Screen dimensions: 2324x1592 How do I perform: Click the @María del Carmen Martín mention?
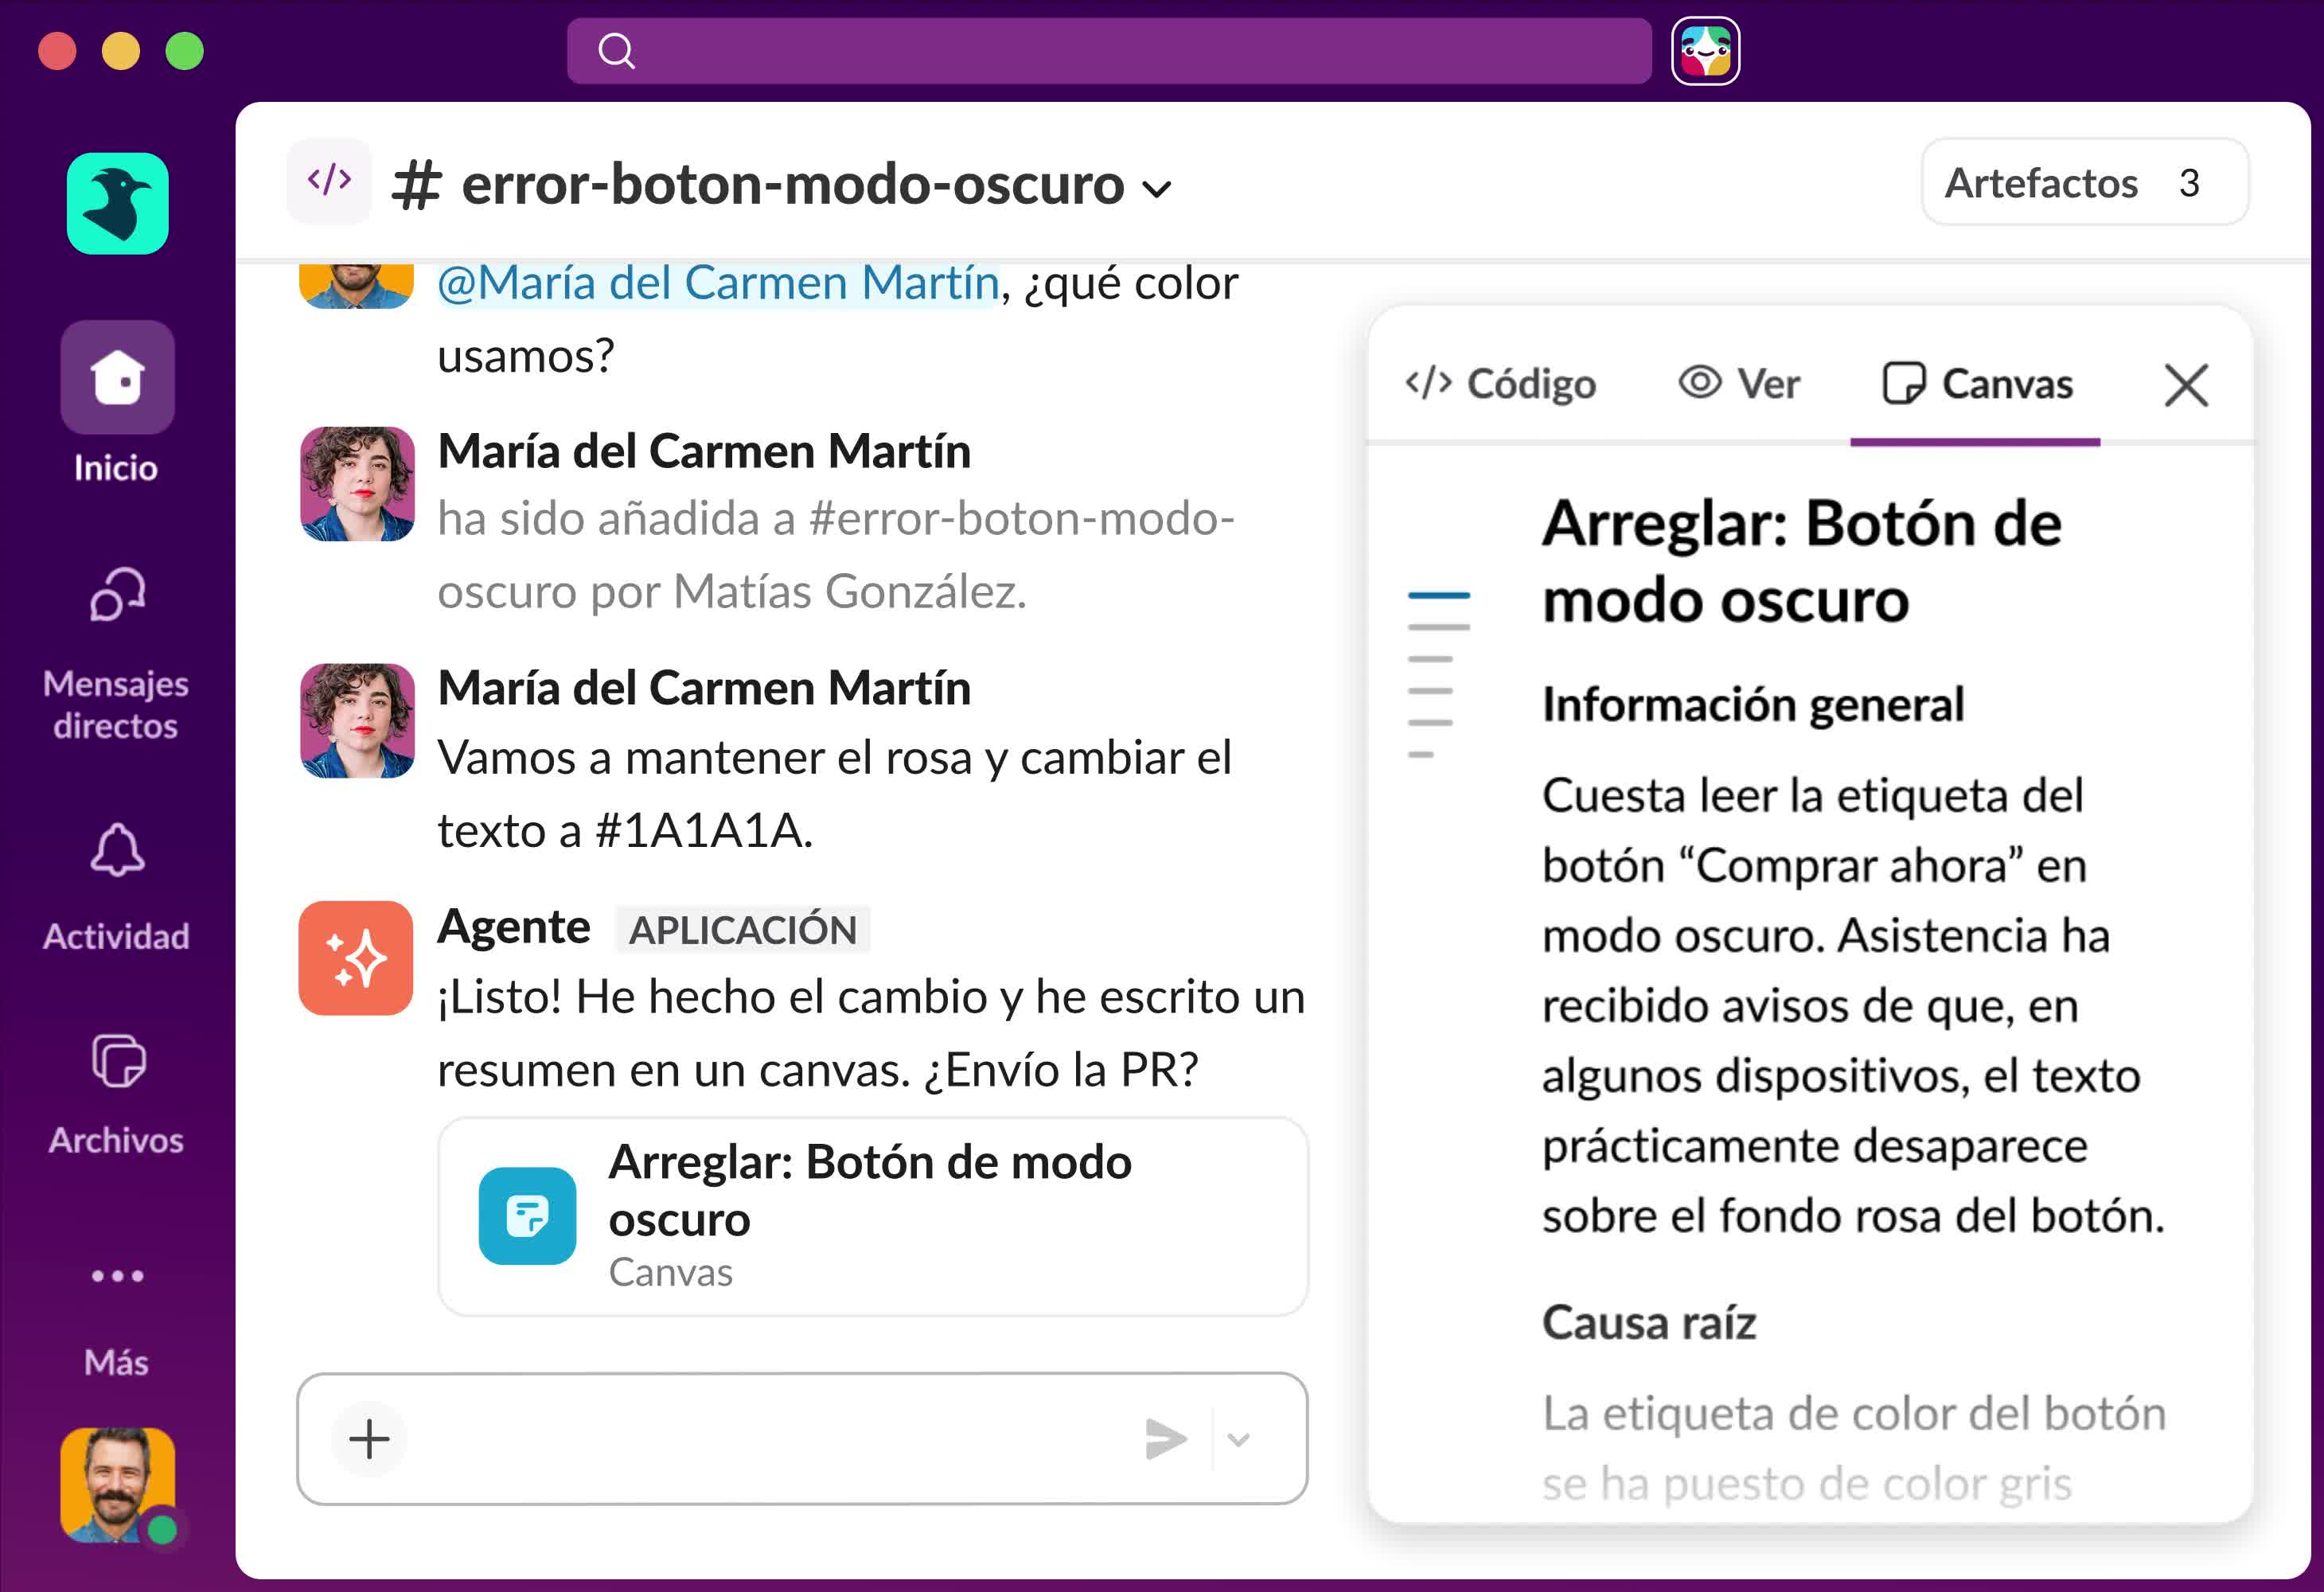(718, 283)
